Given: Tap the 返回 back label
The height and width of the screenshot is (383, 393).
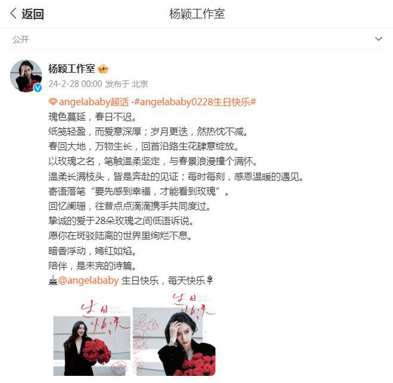Looking at the screenshot, I should tap(33, 14).
